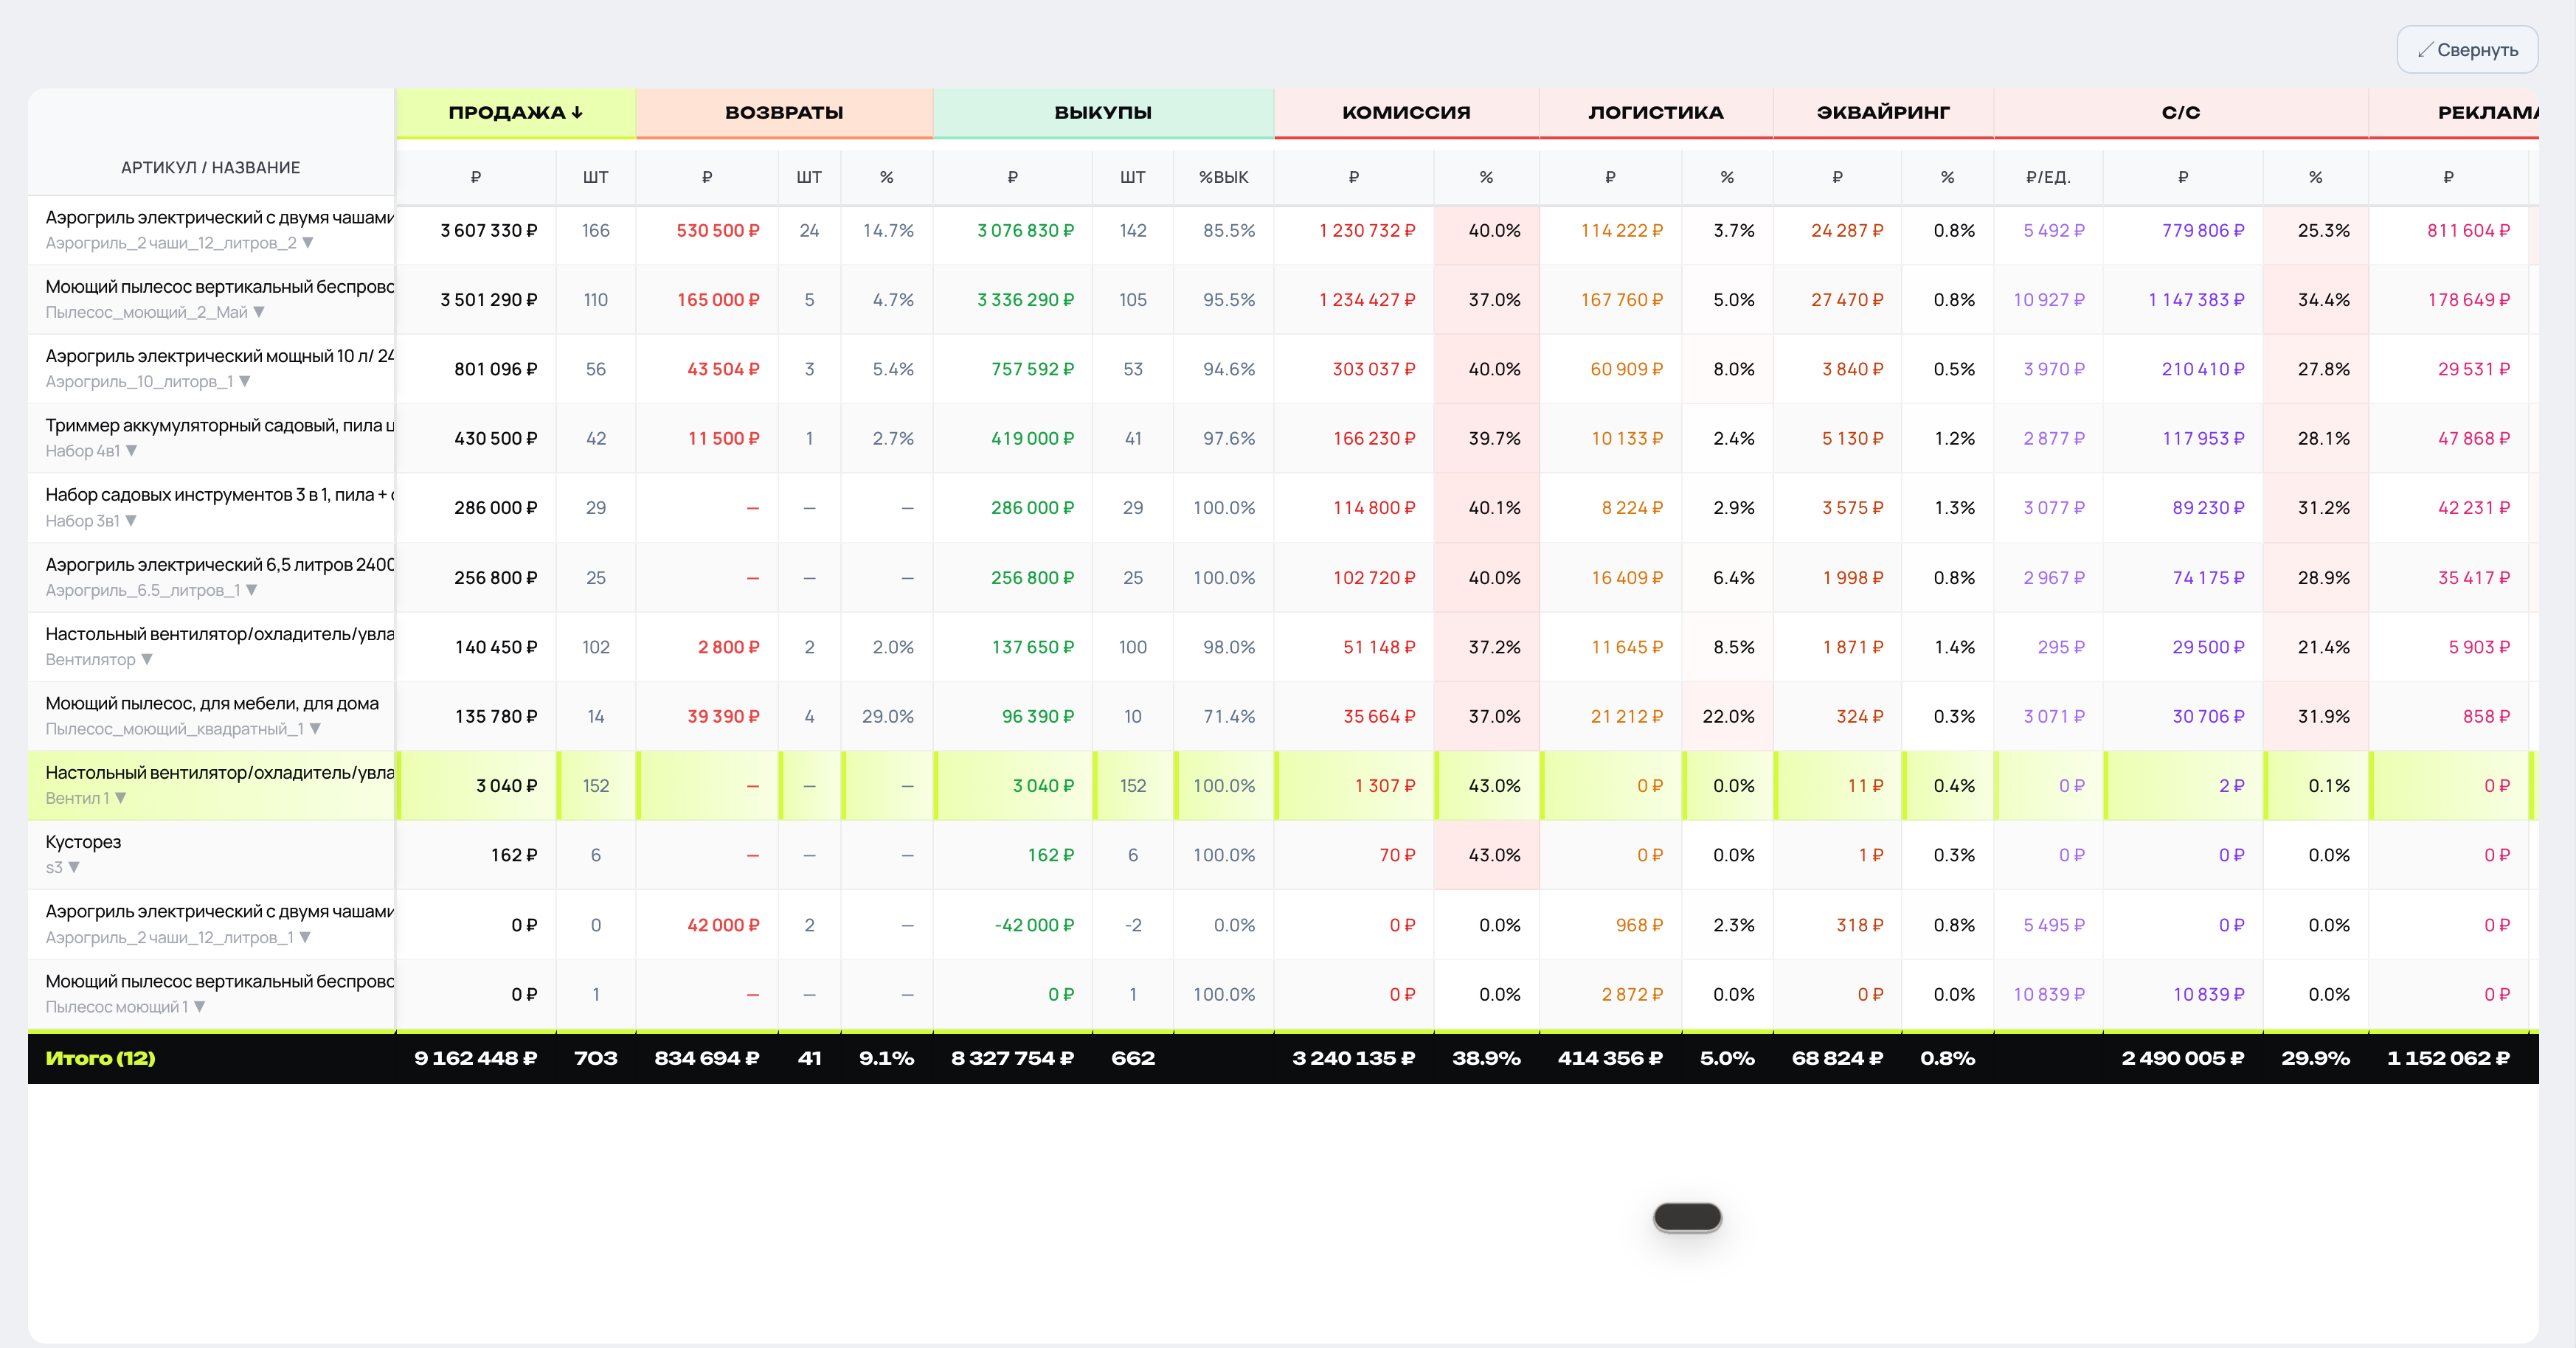Screen dimensions: 2576x1348
Task: Click sales value 3 607 330 ₽
Action: tap(488, 231)
